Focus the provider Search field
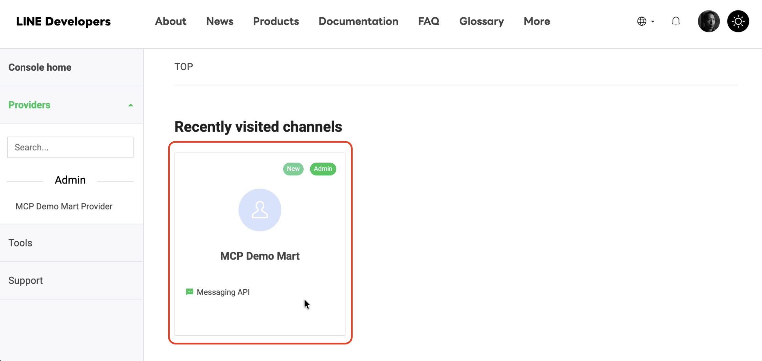The width and height of the screenshot is (762, 361). (x=70, y=147)
